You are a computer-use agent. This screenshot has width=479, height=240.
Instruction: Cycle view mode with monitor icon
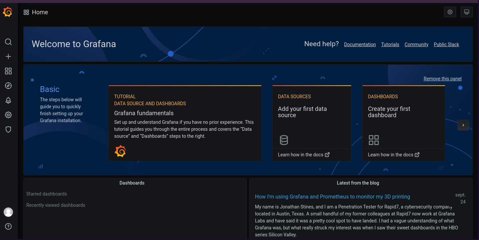467,12
